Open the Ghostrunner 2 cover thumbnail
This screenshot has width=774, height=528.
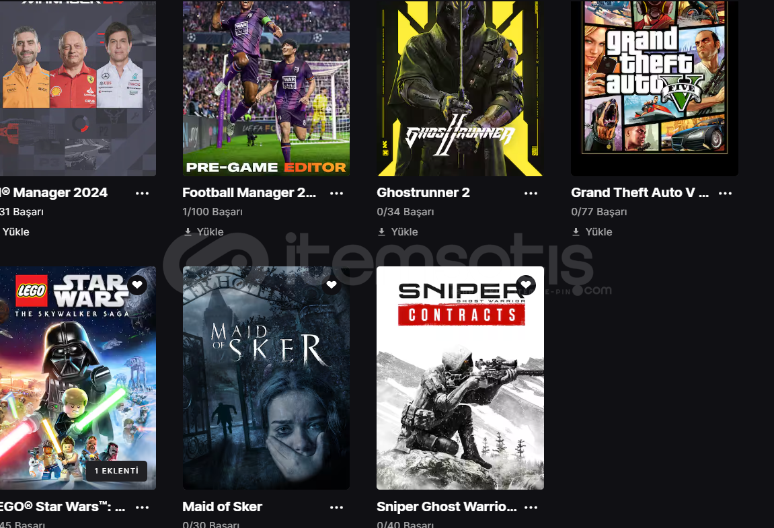point(460,88)
